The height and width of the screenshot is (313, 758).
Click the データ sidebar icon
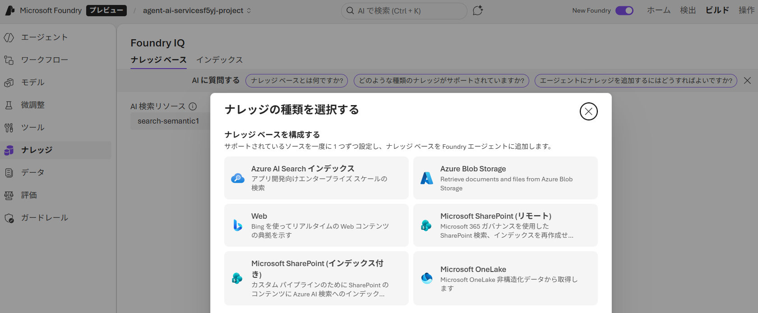pyautogui.click(x=9, y=173)
